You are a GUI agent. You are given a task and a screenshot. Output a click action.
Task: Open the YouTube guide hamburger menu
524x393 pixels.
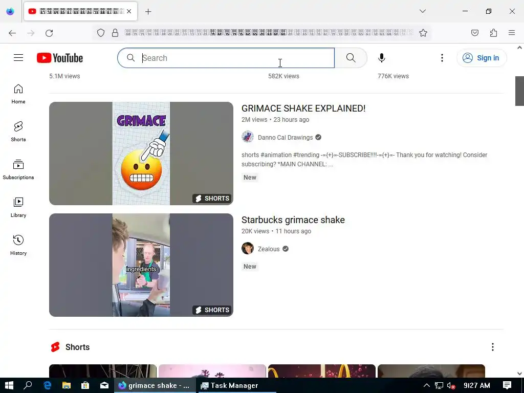point(18,58)
